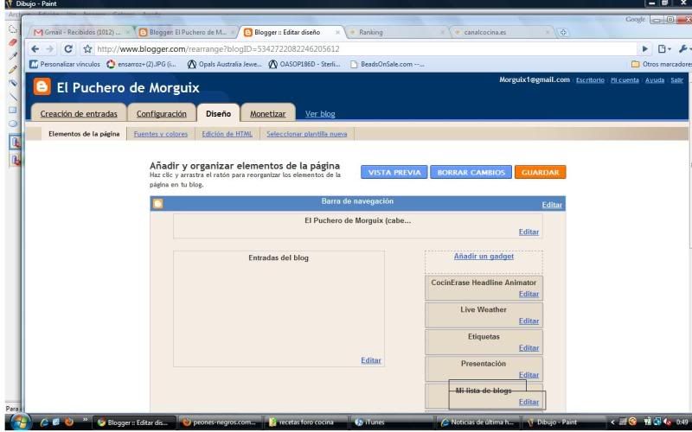Click the VISTA PREVIA button
The width and height of the screenshot is (692, 432).
click(x=394, y=172)
